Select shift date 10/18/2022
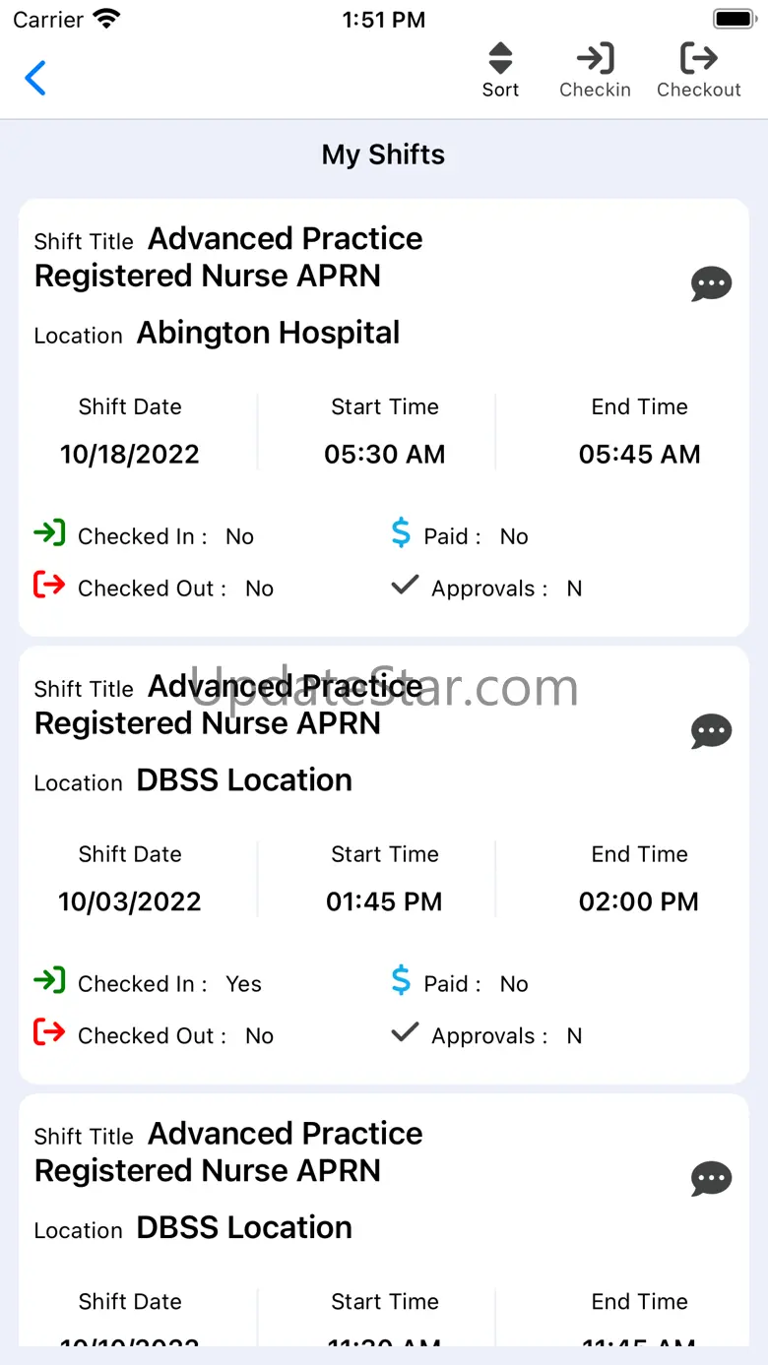This screenshot has height=1365, width=768. pyautogui.click(x=130, y=455)
